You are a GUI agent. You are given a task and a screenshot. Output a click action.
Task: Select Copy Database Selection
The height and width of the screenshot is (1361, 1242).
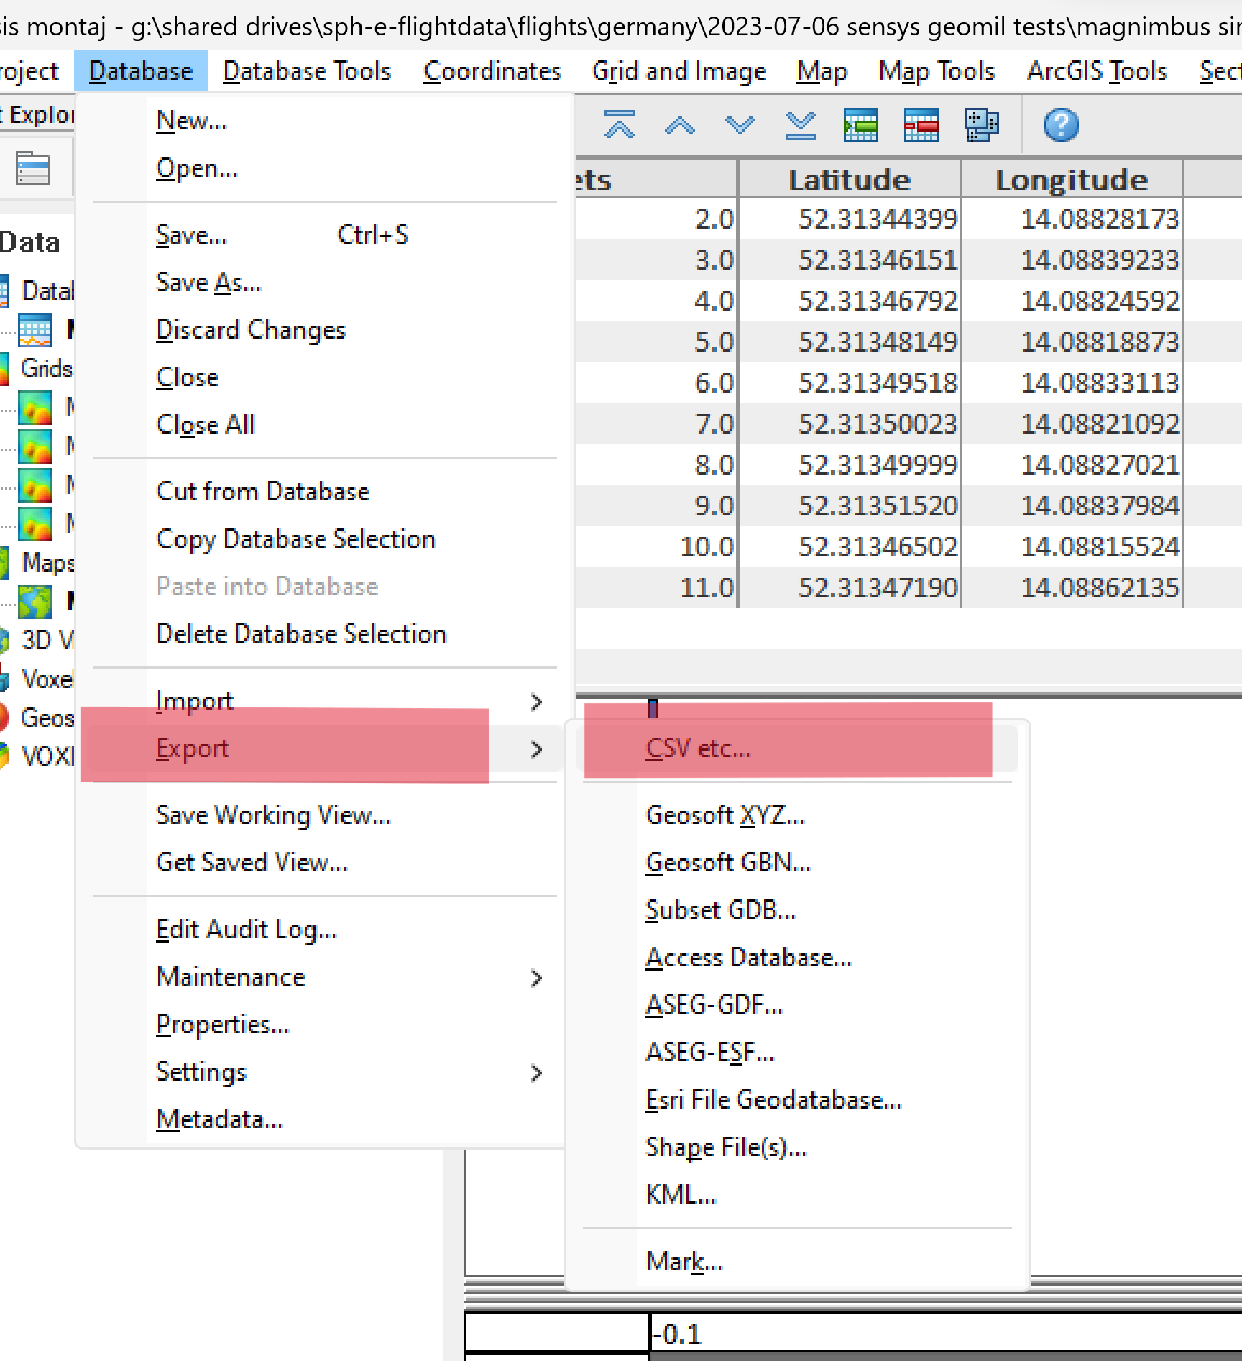(296, 539)
